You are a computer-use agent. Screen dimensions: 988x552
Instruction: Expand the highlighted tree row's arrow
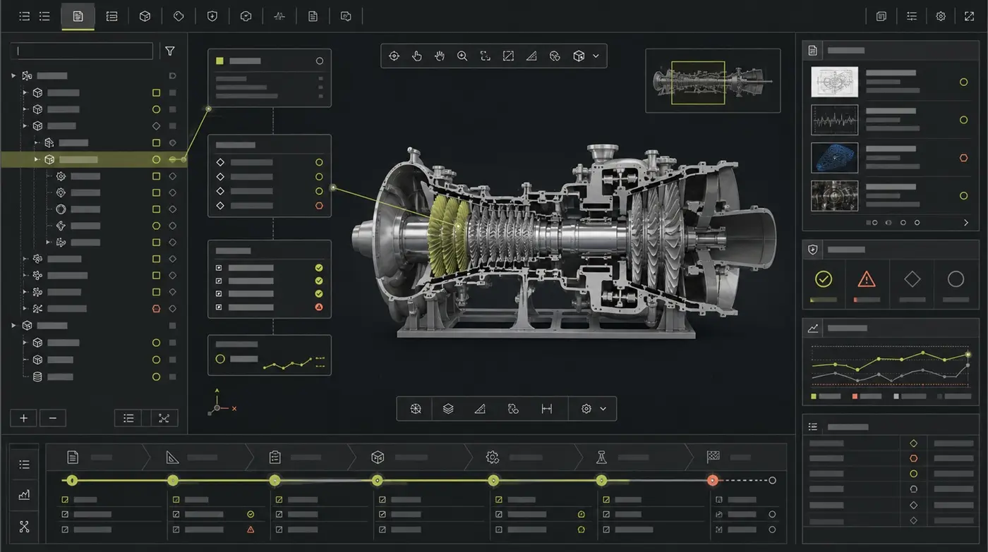click(37, 160)
